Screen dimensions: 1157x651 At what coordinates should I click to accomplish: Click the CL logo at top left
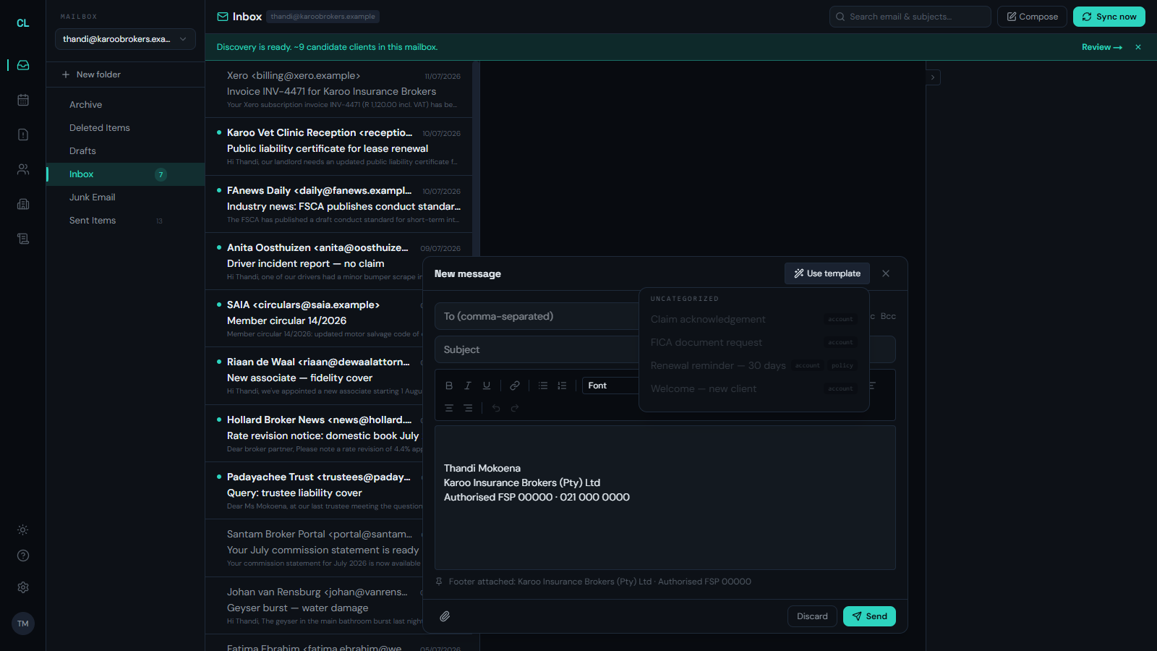(23, 23)
